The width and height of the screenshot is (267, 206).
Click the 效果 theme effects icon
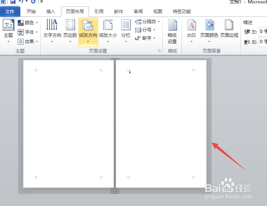pos(21,42)
